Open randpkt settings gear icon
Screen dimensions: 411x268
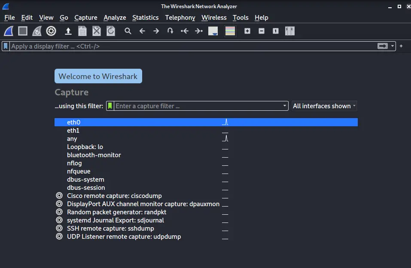(x=59, y=212)
